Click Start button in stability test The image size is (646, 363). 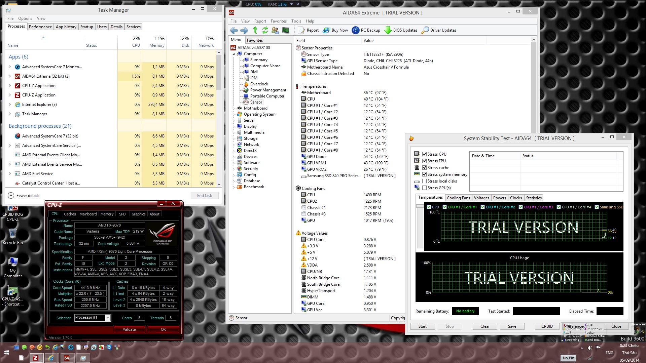[423, 326]
